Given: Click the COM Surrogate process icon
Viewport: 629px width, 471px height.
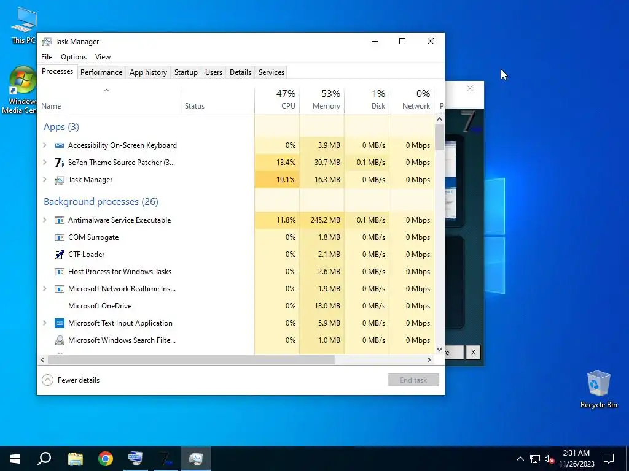Looking at the screenshot, I should pos(60,237).
